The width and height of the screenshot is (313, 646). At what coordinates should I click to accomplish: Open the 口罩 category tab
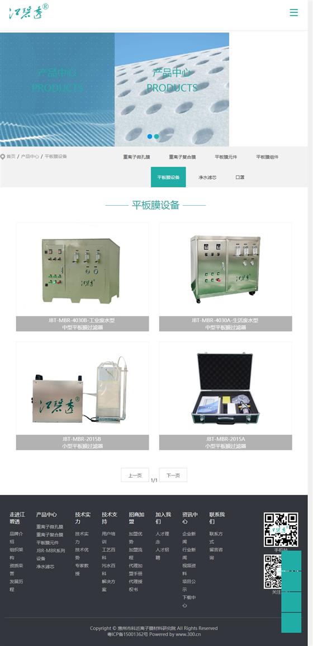pyautogui.click(x=240, y=177)
